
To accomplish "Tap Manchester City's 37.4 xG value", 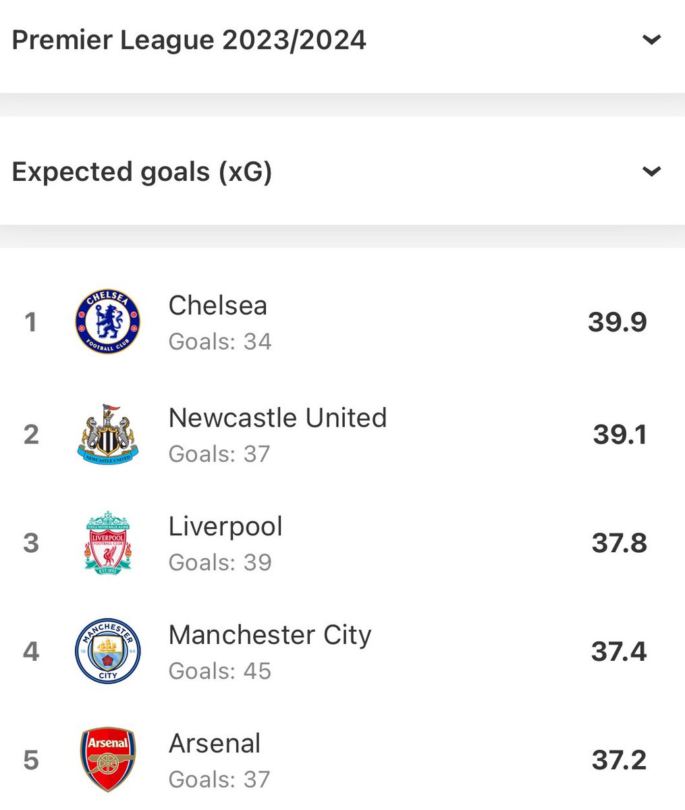I will 619,651.
